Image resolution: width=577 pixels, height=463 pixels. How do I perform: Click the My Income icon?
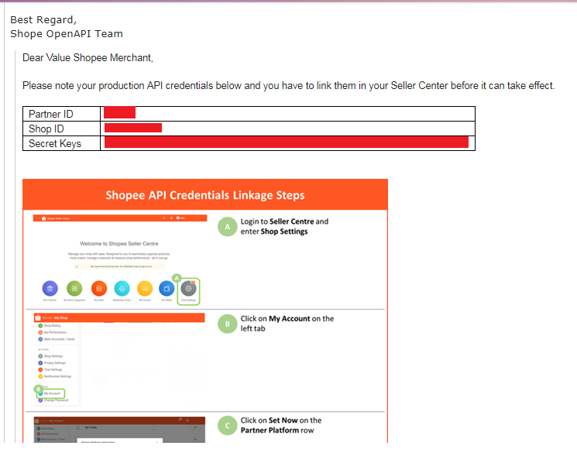click(145, 288)
